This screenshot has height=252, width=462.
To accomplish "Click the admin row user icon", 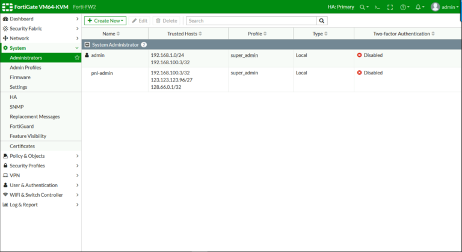I will tap(87, 55).
